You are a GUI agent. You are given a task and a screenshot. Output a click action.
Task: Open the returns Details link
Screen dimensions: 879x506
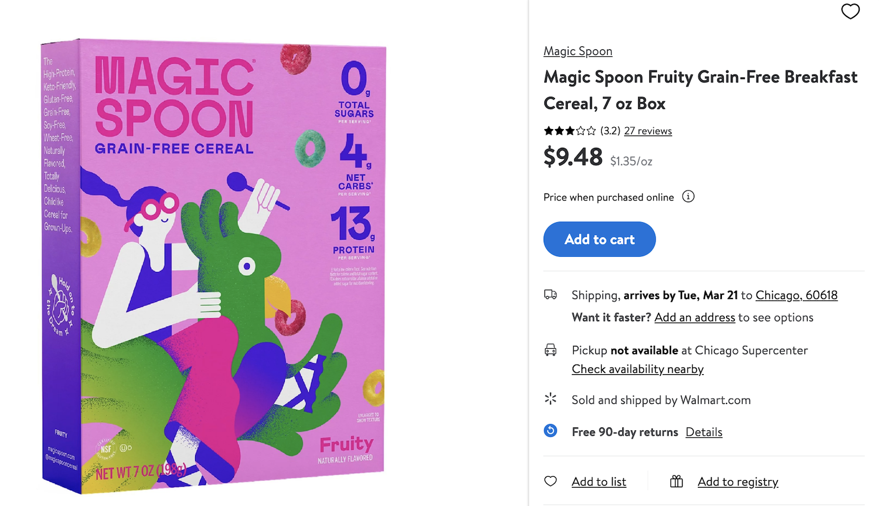[x=704, y=432]
